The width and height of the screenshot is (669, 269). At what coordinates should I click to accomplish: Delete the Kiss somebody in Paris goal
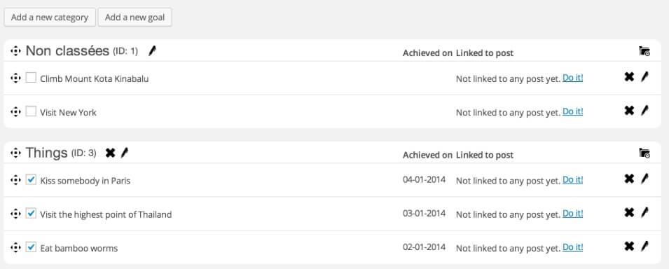629,179
